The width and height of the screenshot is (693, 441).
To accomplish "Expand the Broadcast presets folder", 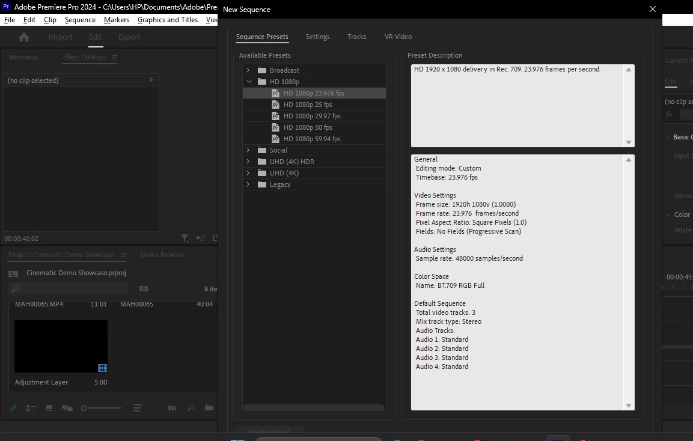I will pyautogui.click(x=248, y=70).
